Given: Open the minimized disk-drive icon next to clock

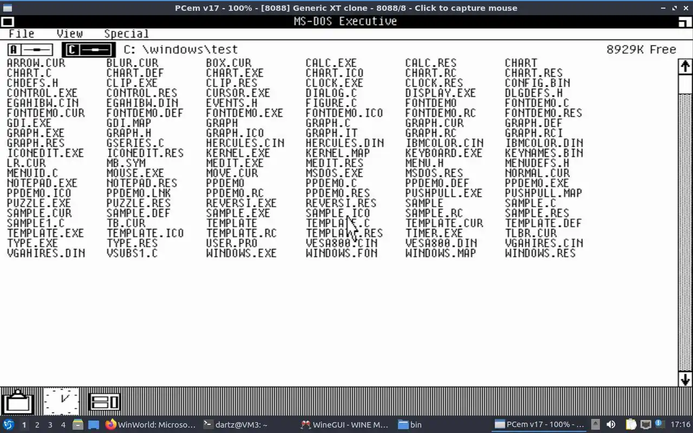Looking at the screenshot, I should tap(104, 402).
